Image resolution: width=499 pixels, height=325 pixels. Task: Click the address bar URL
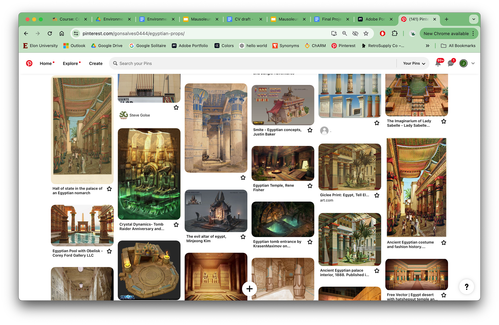133,33
